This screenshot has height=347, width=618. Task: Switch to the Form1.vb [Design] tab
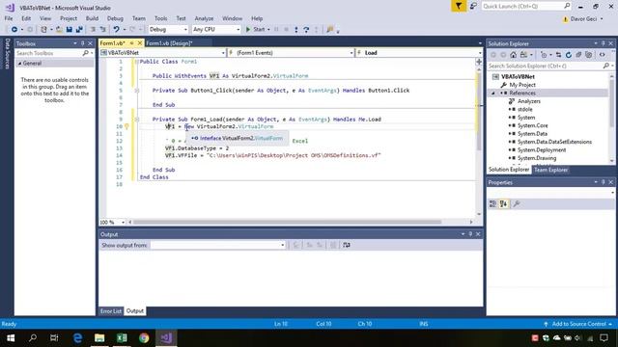pos(169,43)
